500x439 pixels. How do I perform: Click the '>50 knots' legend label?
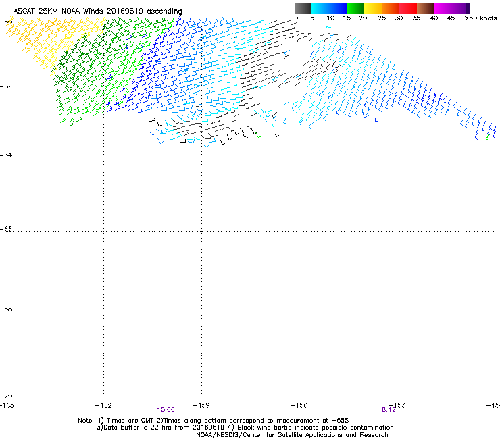coord(480,18)
